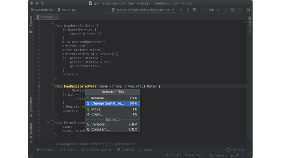
Task: Open the Docker tool window
Action: tap(146, 150)
